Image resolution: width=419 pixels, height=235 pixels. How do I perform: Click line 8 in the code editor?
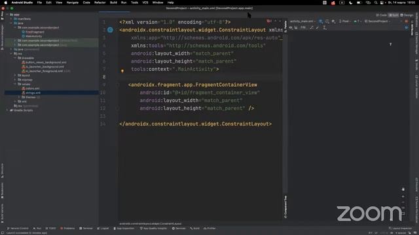coord(200,77)
